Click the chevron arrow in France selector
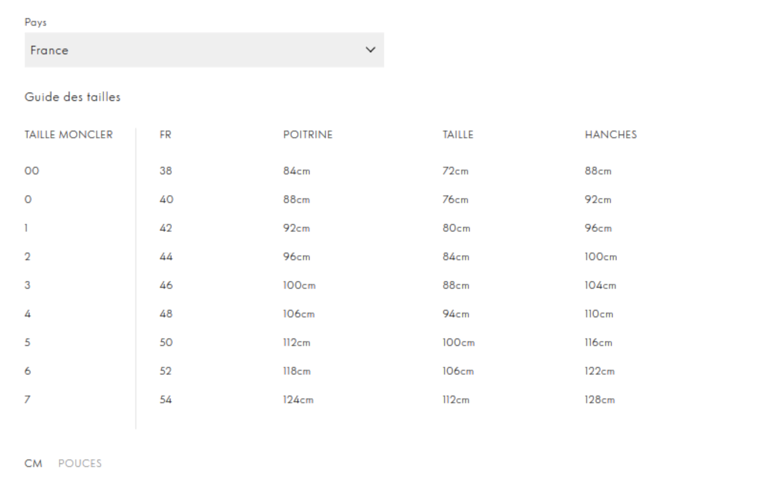This screenshot has height=488, width=772. (x=370, y=50)
